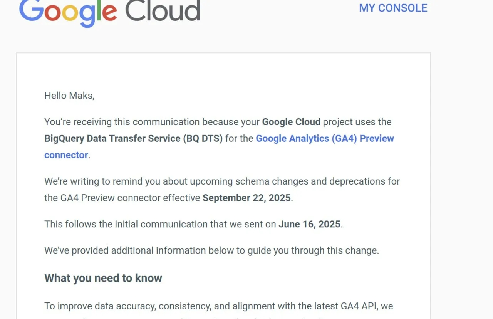Click 'the GA4 Preview connector effective' text

(x=122, y=198)
